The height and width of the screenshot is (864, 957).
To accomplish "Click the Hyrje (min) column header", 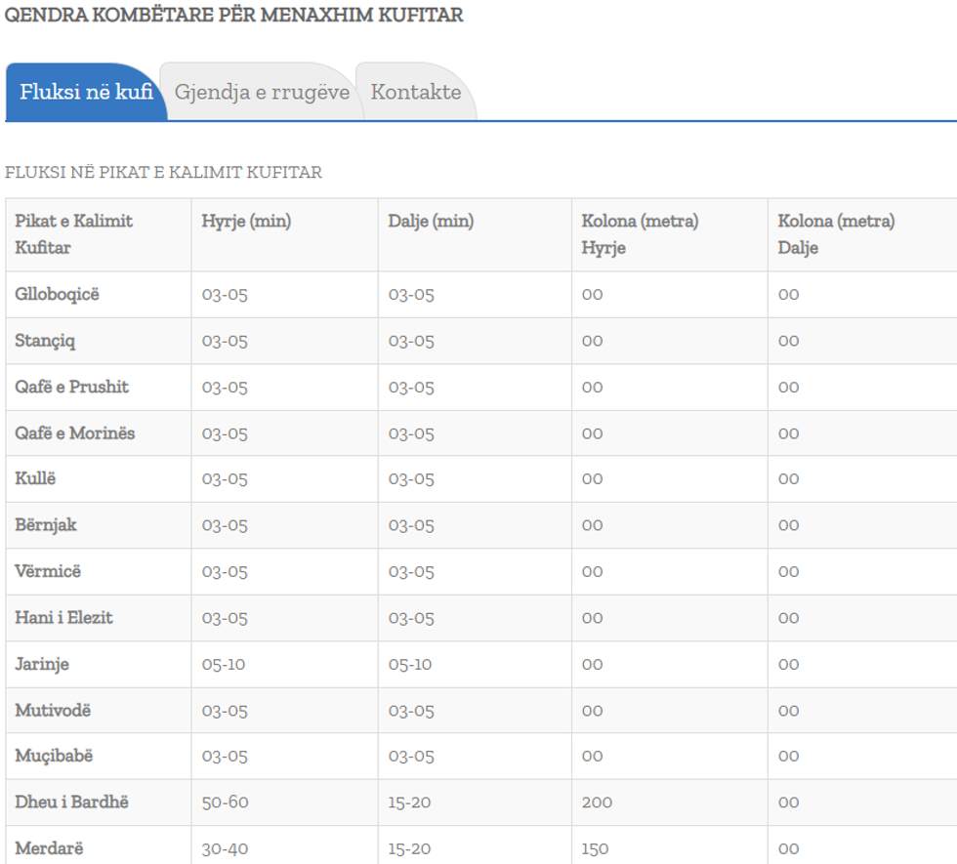I will (x=246, y=222).
